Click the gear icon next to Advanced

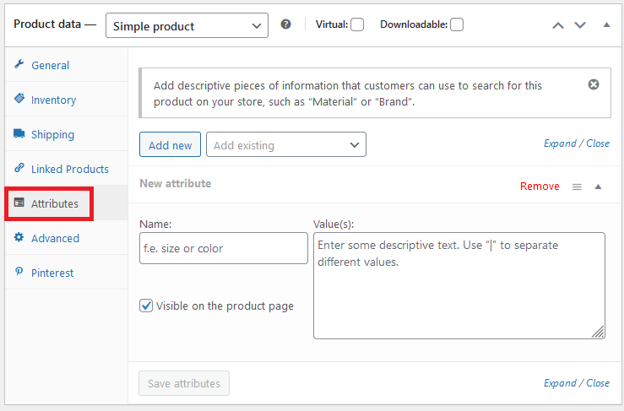[19, 238]
